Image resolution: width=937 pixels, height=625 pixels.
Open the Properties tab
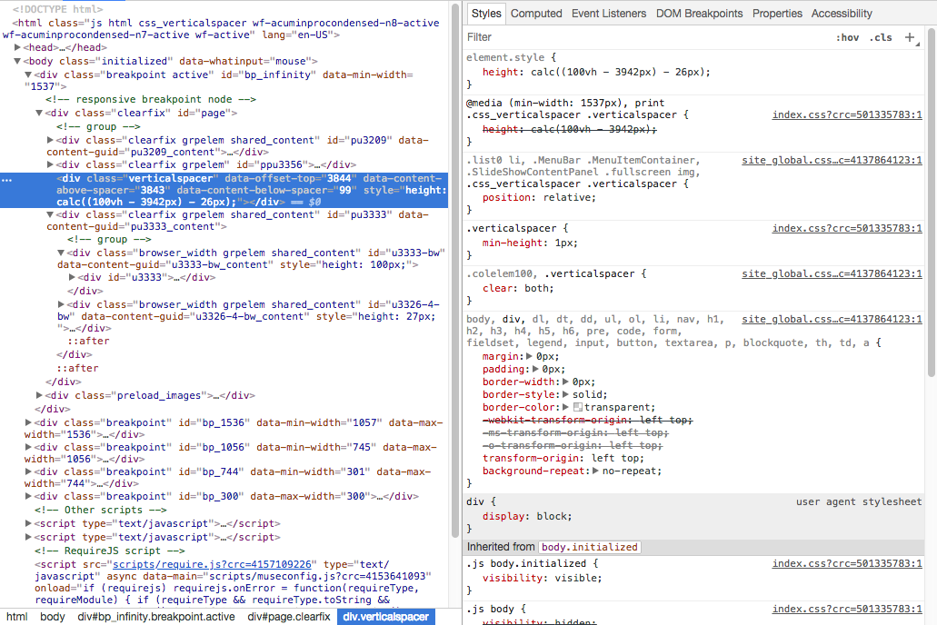point(777,13)
